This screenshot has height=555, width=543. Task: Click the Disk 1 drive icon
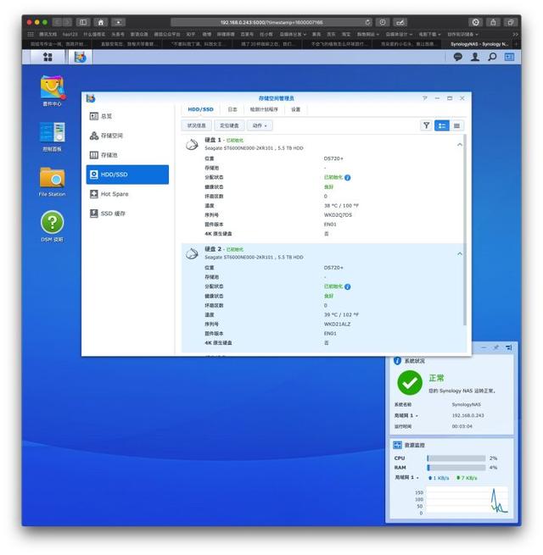[x=192, y=144]
